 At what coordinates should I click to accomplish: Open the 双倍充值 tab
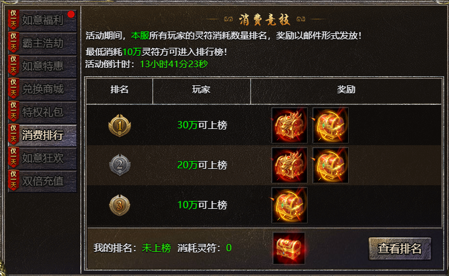pos(42,181)
